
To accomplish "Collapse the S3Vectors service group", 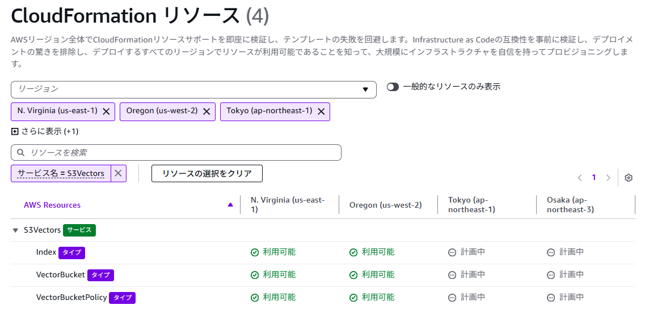I will tap(16, 230).
